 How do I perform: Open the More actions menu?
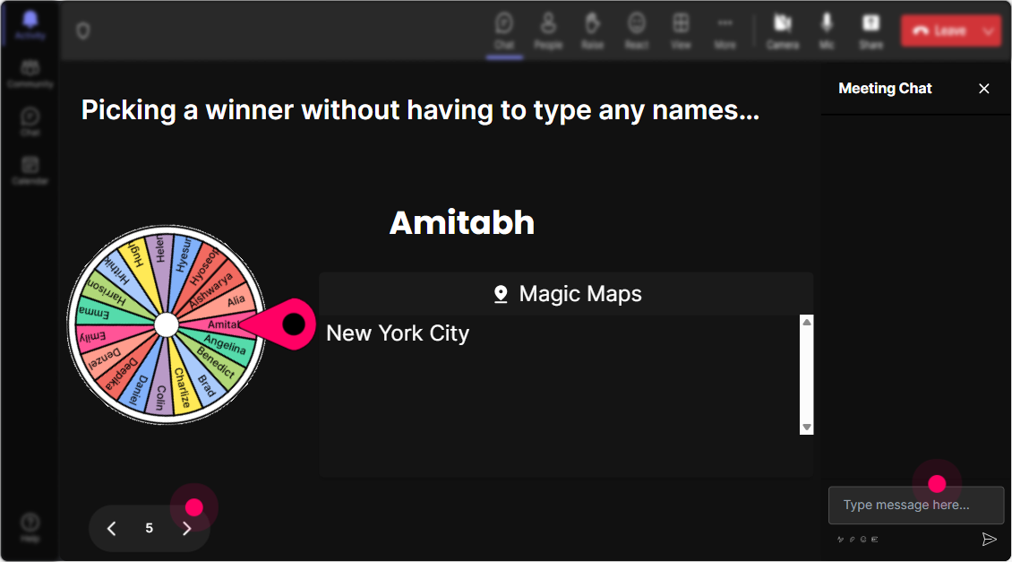tap(725, 30)
